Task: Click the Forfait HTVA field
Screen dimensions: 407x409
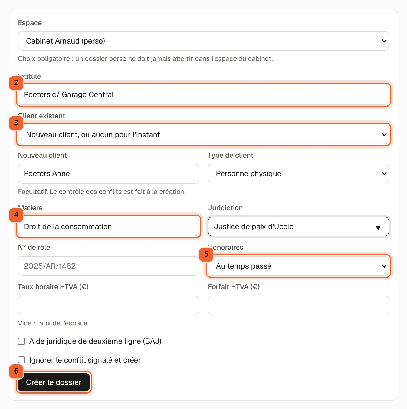Action: [x=298, y=305]
